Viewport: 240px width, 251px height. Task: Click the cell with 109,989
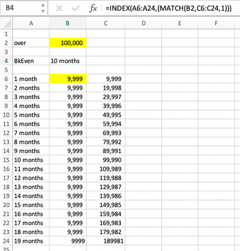click(x=106, y=169)
